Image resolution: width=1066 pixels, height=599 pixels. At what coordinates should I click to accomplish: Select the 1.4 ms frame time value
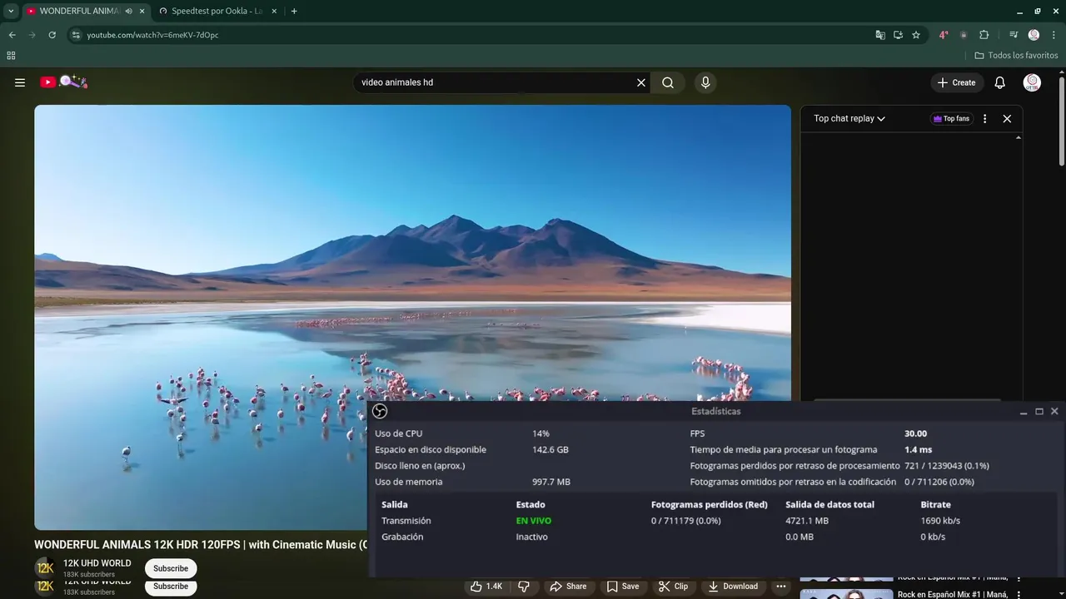pyautogui.click(x=918, y=449)
